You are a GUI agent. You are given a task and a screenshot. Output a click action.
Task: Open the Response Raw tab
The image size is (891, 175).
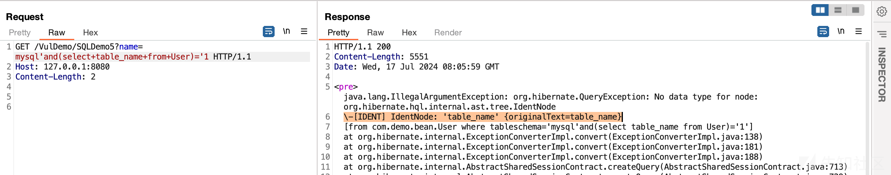pos(375,32)
